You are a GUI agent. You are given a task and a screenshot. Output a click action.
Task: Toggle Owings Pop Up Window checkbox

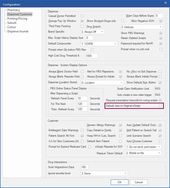pyautogui.click(x=82, y=21)
